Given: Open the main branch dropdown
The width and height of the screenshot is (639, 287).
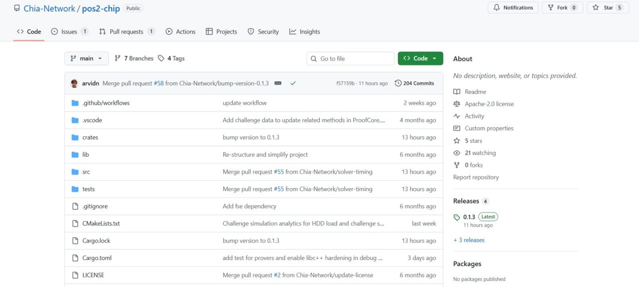Looking at the screenshot, I should coord(86,58).
